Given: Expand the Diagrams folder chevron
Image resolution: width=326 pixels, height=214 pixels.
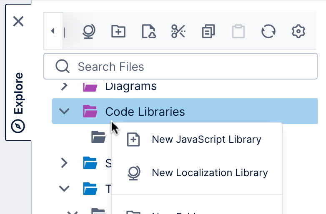Looking at the screenshot, I should [64, 86].
